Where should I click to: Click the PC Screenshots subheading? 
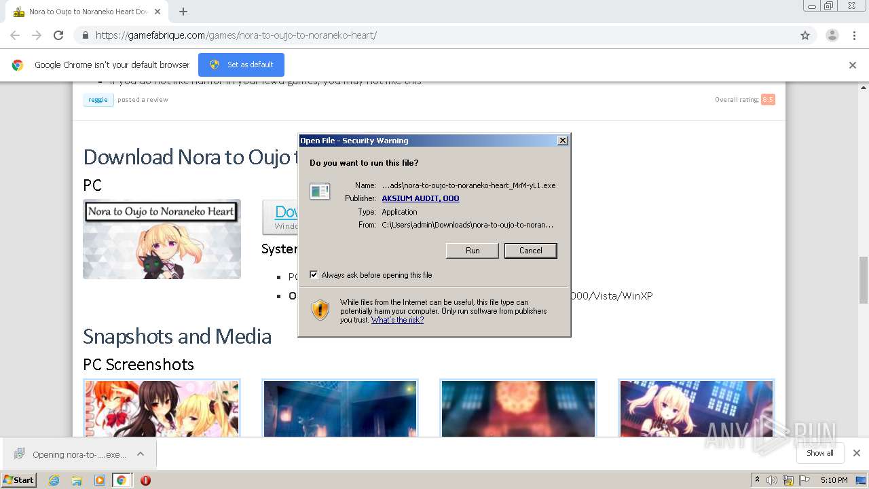[x=138, y=365]
